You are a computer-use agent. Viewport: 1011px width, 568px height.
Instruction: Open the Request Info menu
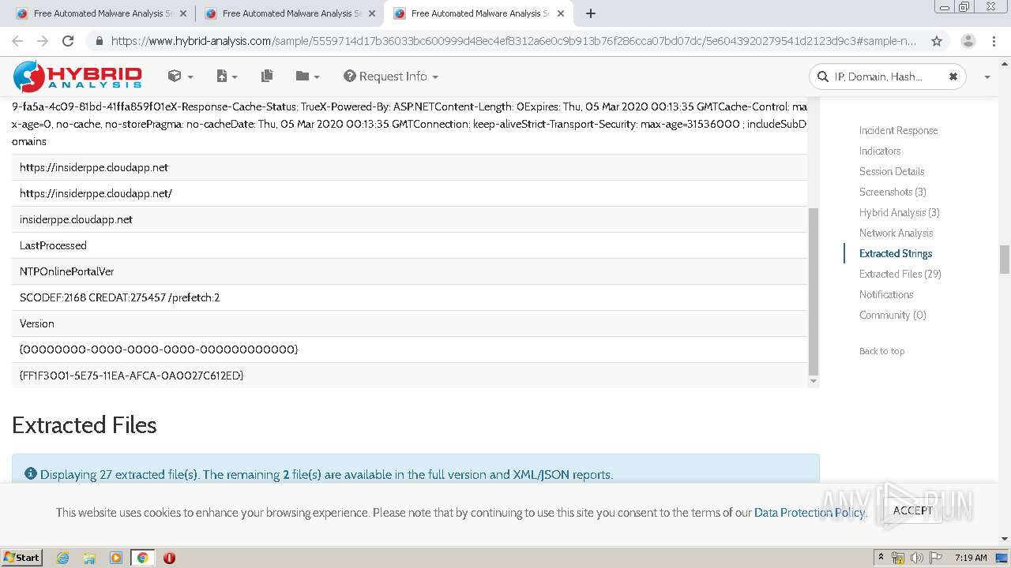tap(391, 76)
